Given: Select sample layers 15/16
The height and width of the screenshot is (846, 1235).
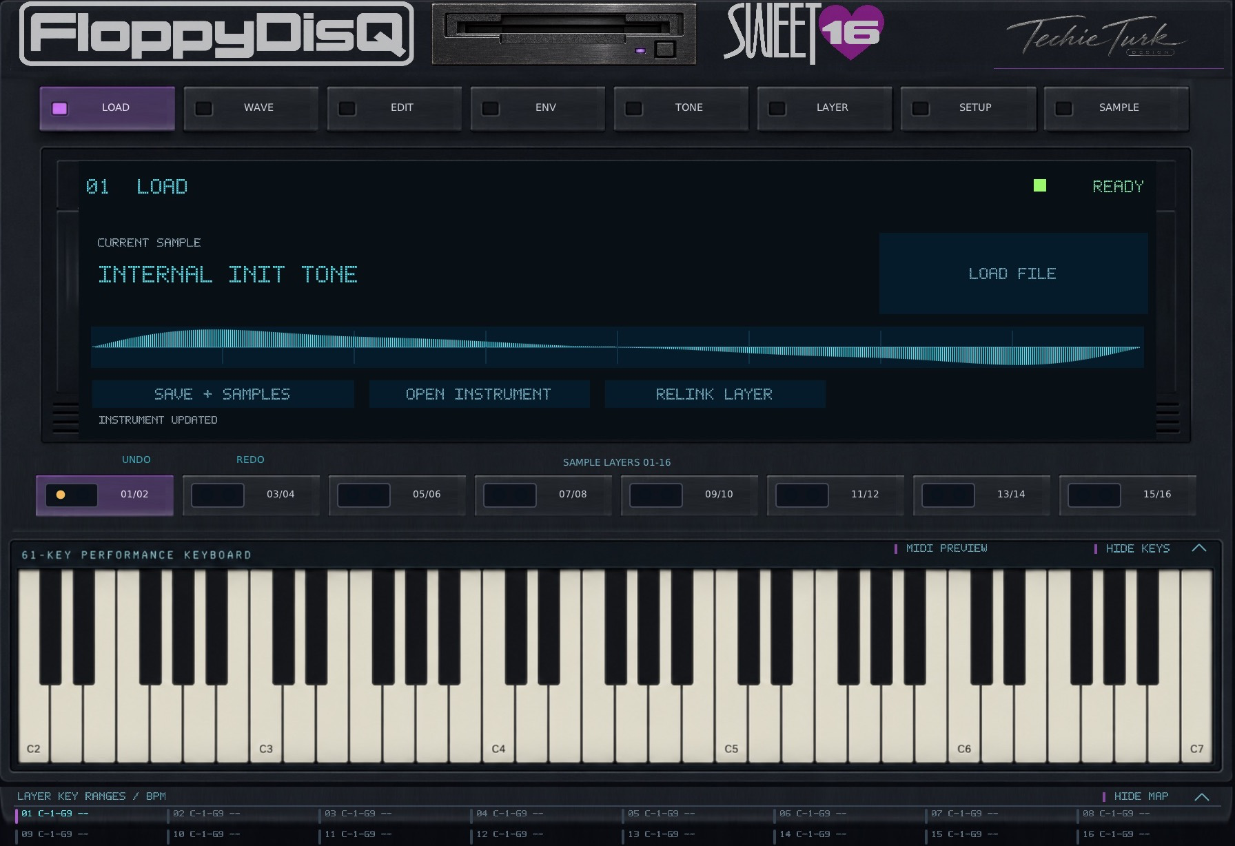Looking at the screenshot, I should (1127, 495).
